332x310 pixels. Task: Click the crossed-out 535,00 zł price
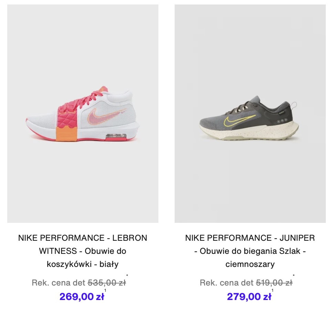click(107, 283)
